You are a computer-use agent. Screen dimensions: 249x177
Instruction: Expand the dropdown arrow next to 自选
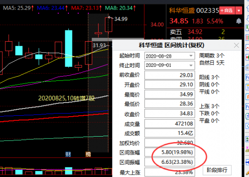pos(239,10)
